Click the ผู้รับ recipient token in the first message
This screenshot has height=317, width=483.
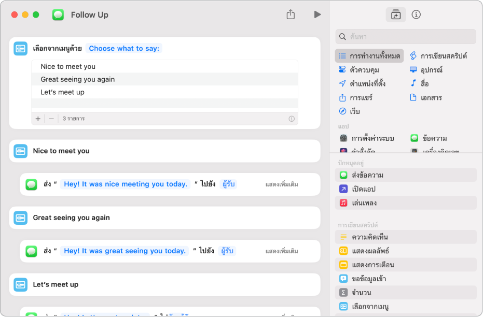[x=228, y=184]
